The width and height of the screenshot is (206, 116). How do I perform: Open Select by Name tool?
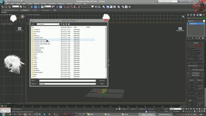point(24,7)
